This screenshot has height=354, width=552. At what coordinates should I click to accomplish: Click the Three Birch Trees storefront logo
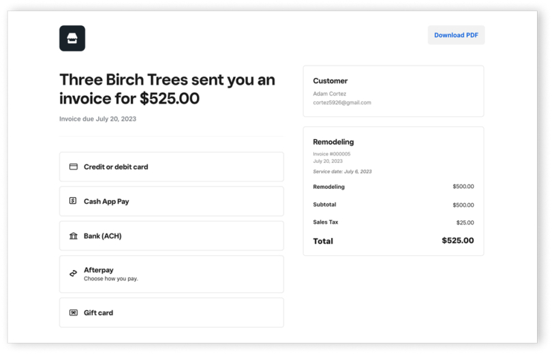tap(72, 38)
